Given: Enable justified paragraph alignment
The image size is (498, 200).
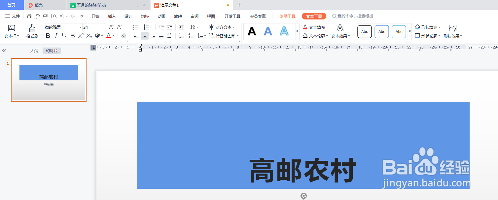Looking at the screenshot, I should pyautogui.click(x=161, y=36).
